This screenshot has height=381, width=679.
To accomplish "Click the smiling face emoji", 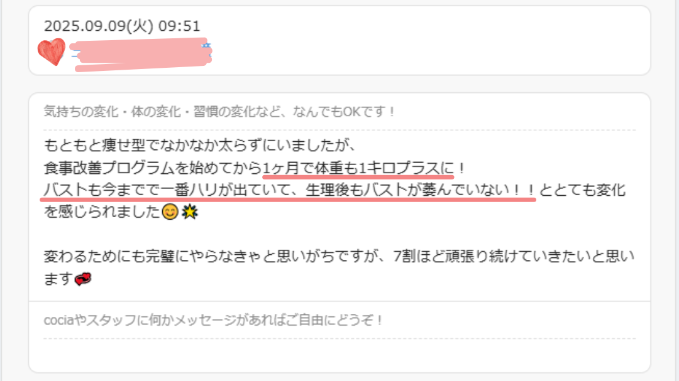I will [170, 212].
